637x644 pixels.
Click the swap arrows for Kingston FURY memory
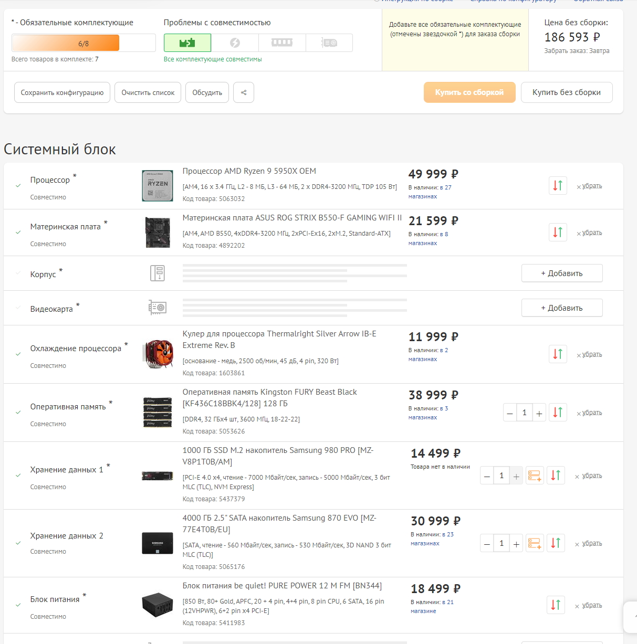(558, 412)
